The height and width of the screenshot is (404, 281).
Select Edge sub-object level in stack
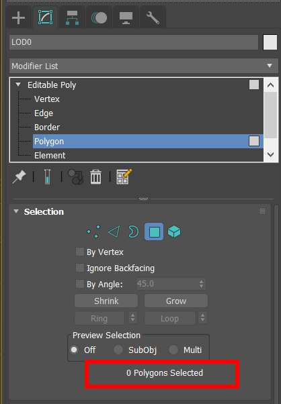click(44, 113)
